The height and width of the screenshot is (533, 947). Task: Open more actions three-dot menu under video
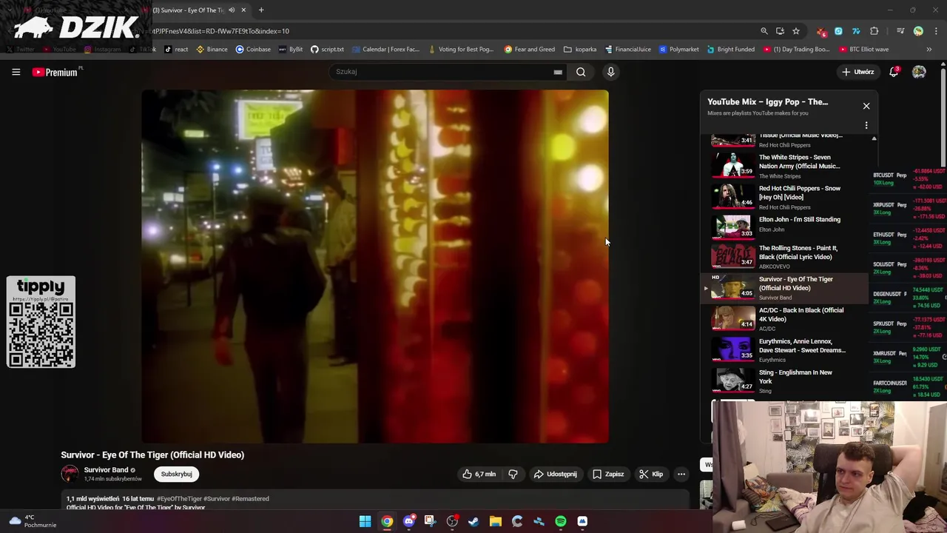pyautogui.click(x=681, y=474)
